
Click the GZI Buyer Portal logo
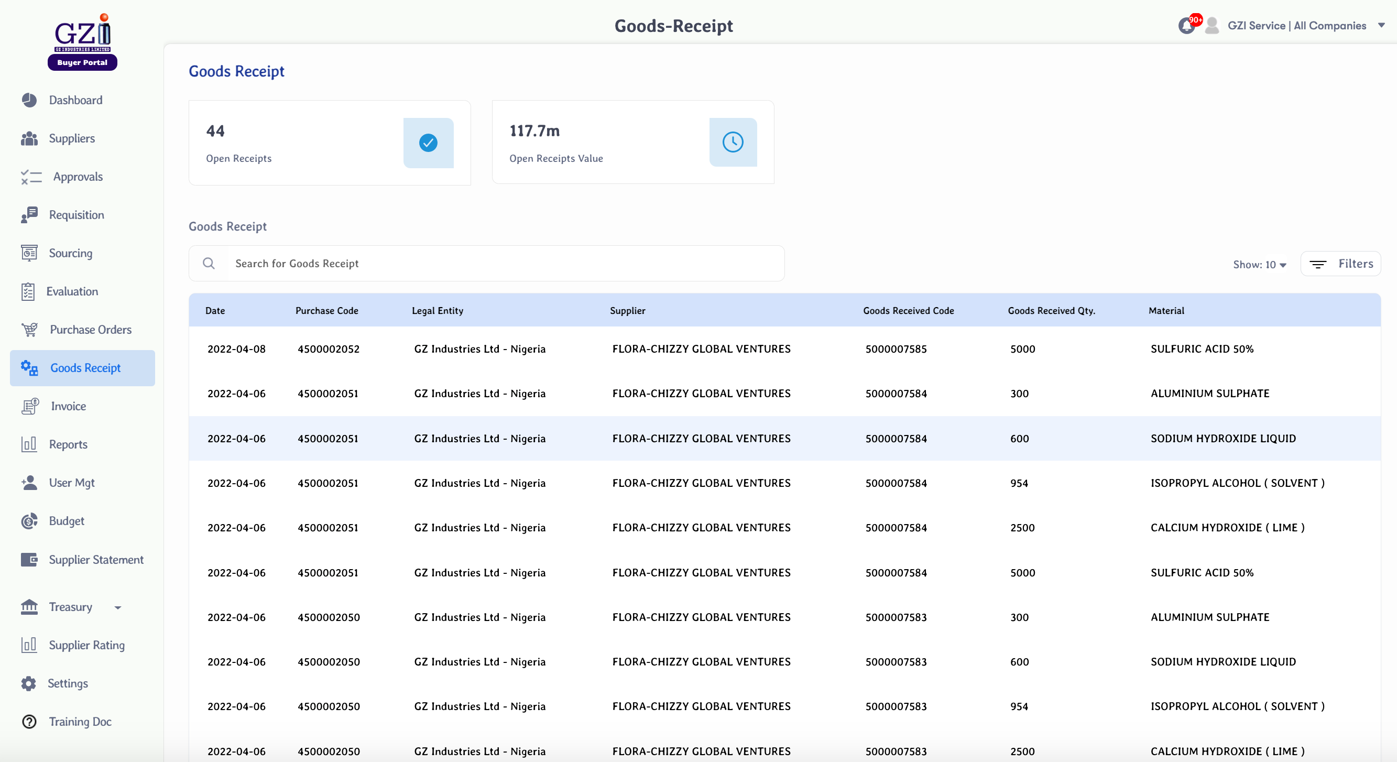click(82, 41)
